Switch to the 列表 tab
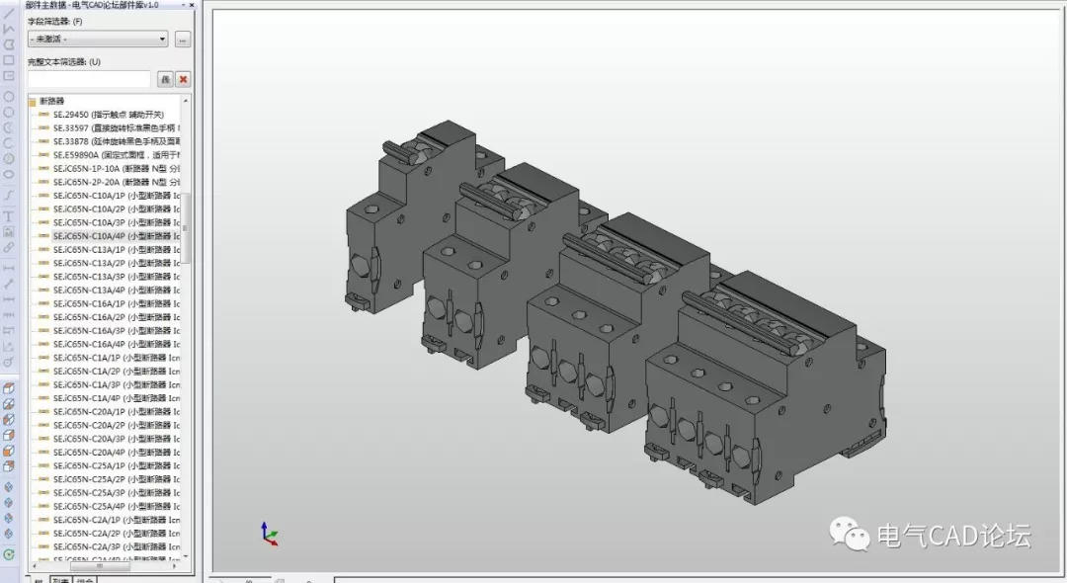The height and width of the screenshot is (583, 1067). (x=60, y=579)
